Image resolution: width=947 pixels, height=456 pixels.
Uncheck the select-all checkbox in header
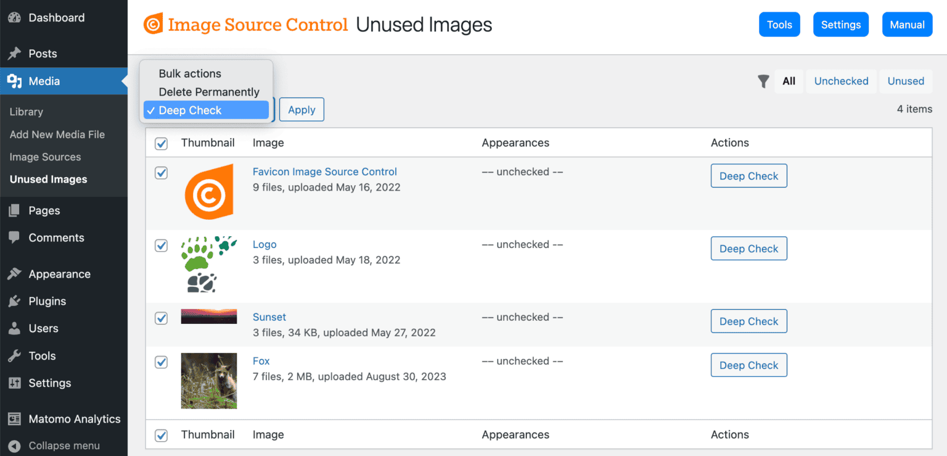click(x=161, y=143)
